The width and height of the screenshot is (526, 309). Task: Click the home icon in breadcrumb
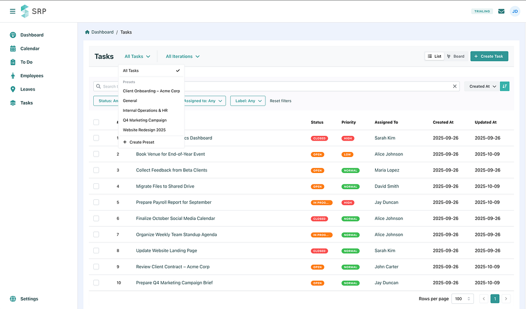click(x=88, y=32)
